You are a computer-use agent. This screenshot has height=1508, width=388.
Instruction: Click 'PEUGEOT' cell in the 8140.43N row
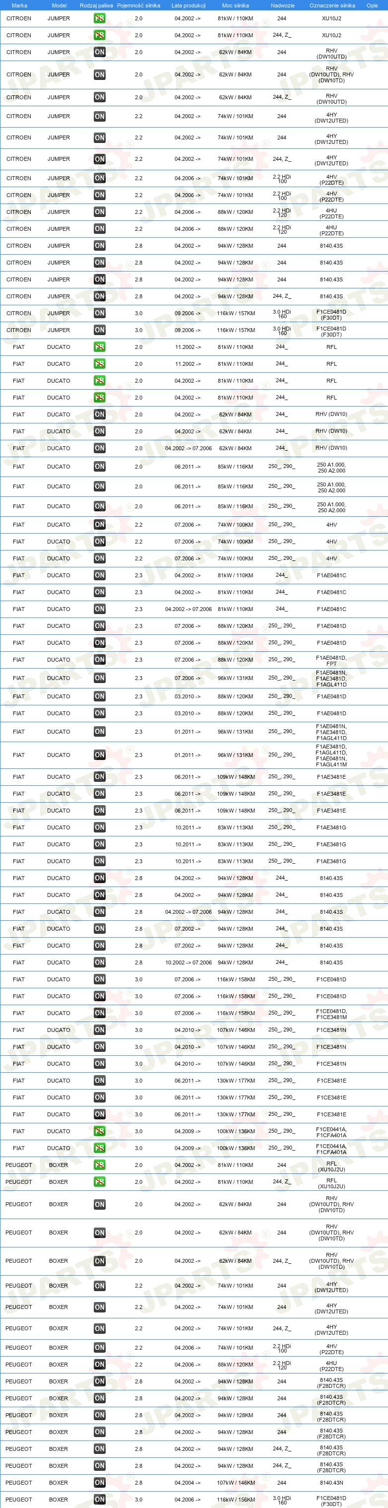tap(19, 1483)
